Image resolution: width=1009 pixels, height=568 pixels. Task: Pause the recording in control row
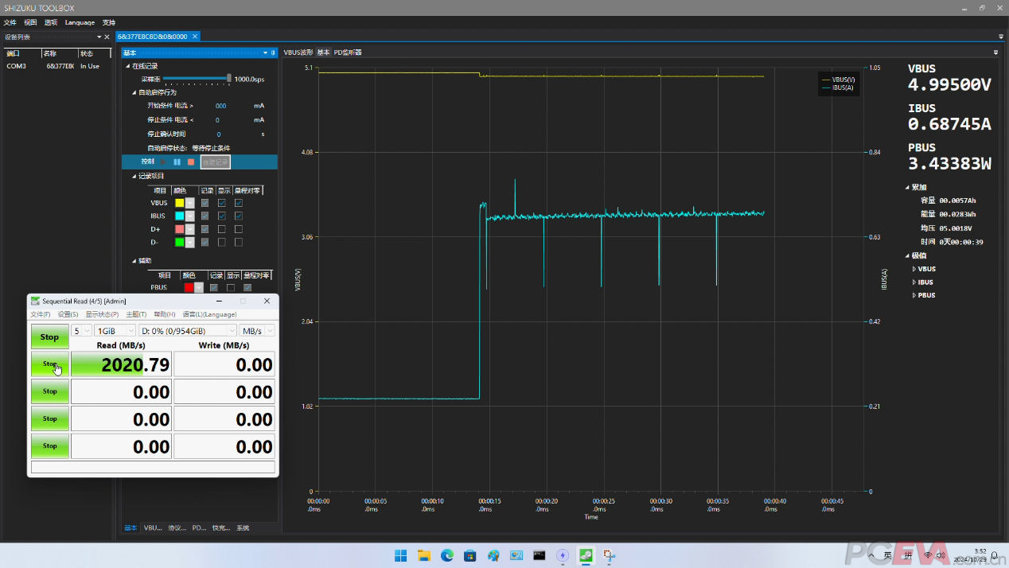177,161
